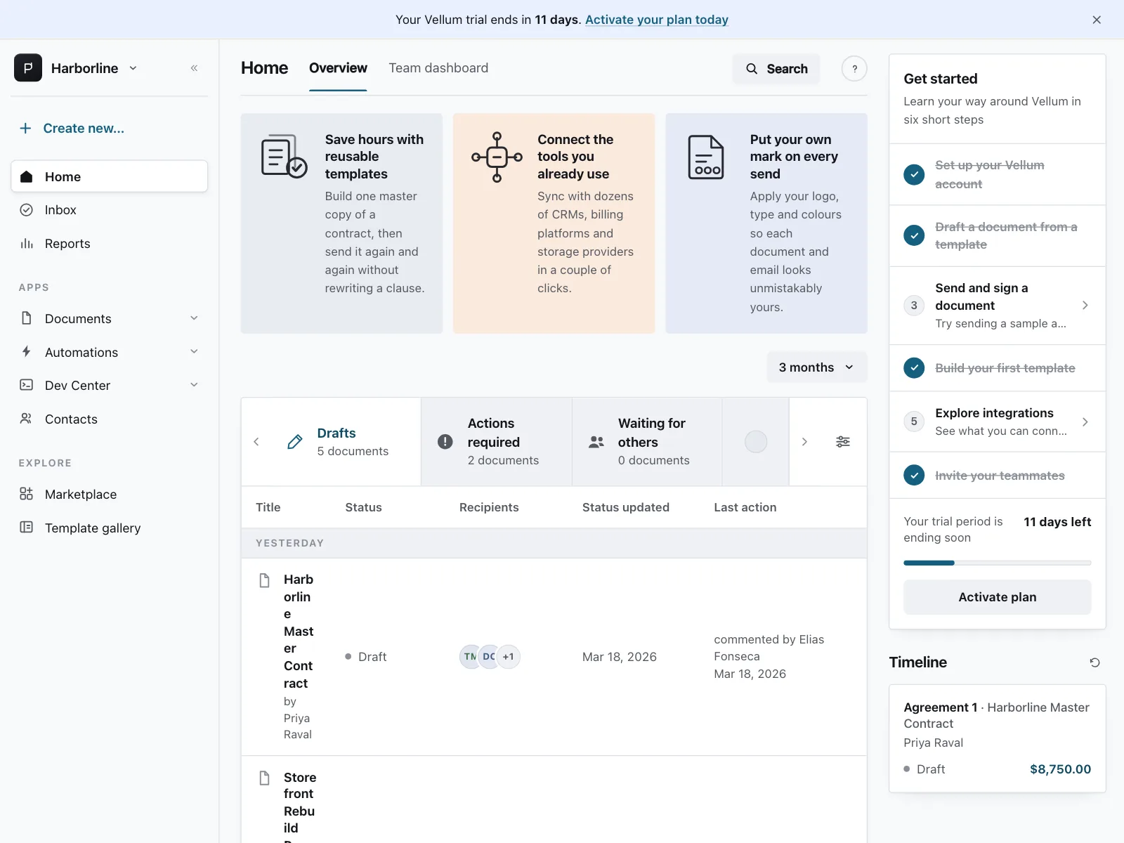The width and height of the screenshot is (1124, 843).
Task: Click the Activate plan button
Action: (x=998, y=597)
